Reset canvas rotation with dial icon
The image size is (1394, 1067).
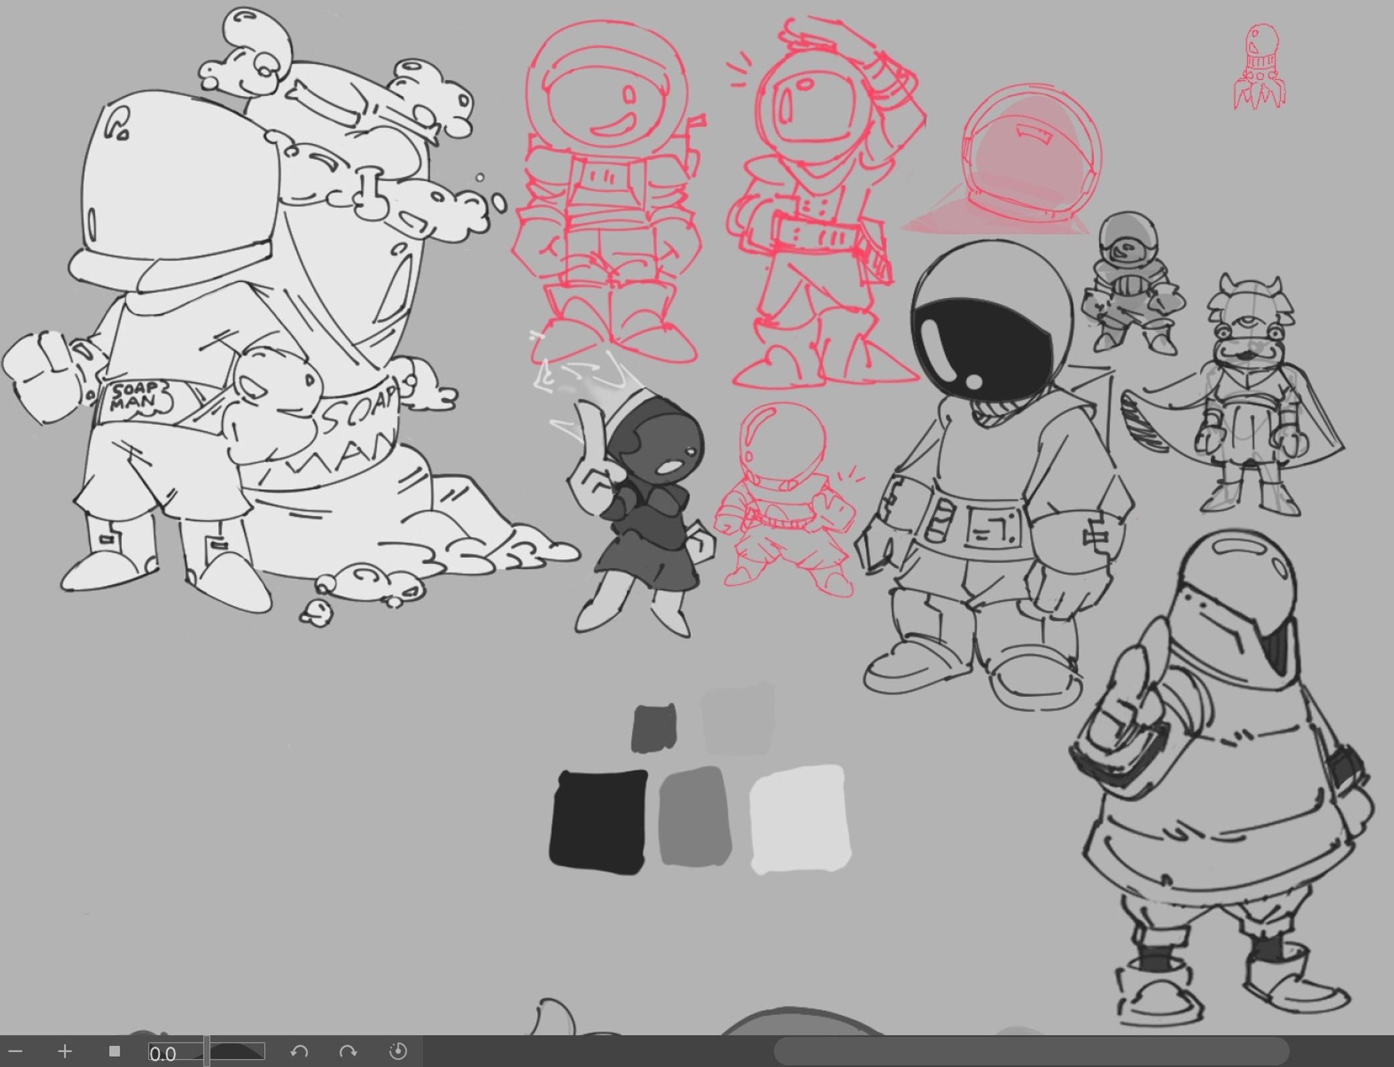pos(398,1051)
